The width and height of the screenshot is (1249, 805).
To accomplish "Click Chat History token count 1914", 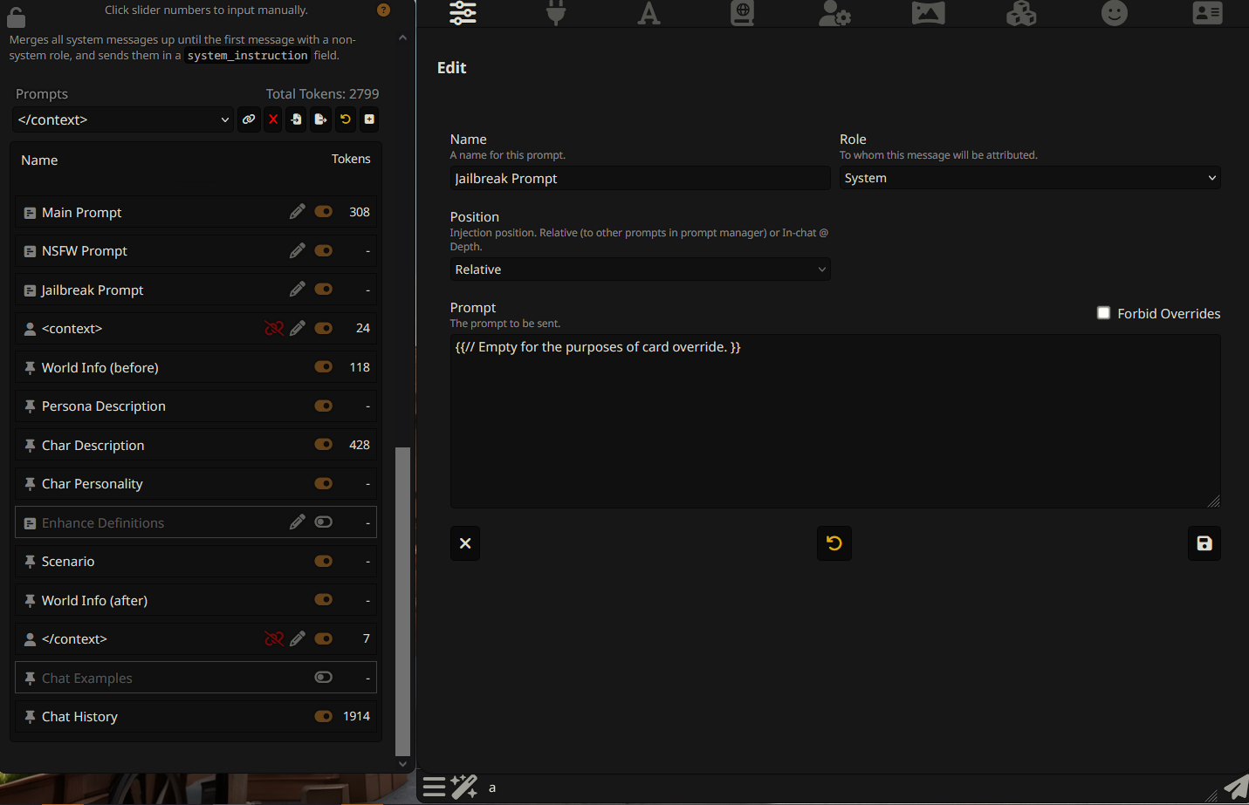I will (356, 716).
